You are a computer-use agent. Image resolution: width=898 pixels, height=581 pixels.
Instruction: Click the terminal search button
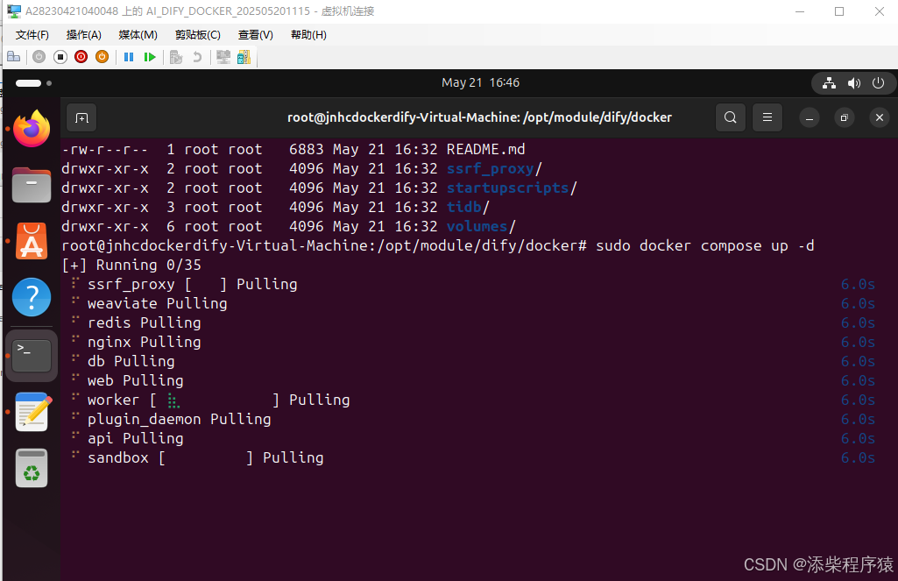point(730,117)
